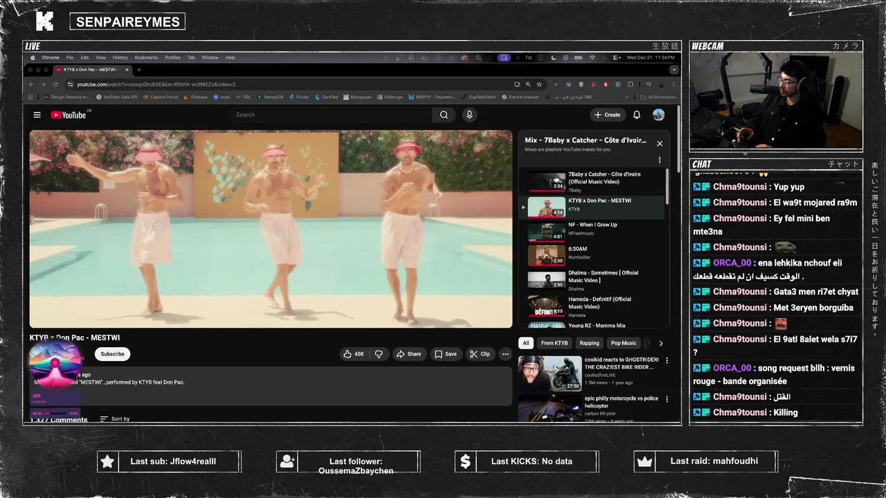This screenshot has width=886, height=498.
Task: Create a Clip of the video
Action: click(x=480, y=354)
